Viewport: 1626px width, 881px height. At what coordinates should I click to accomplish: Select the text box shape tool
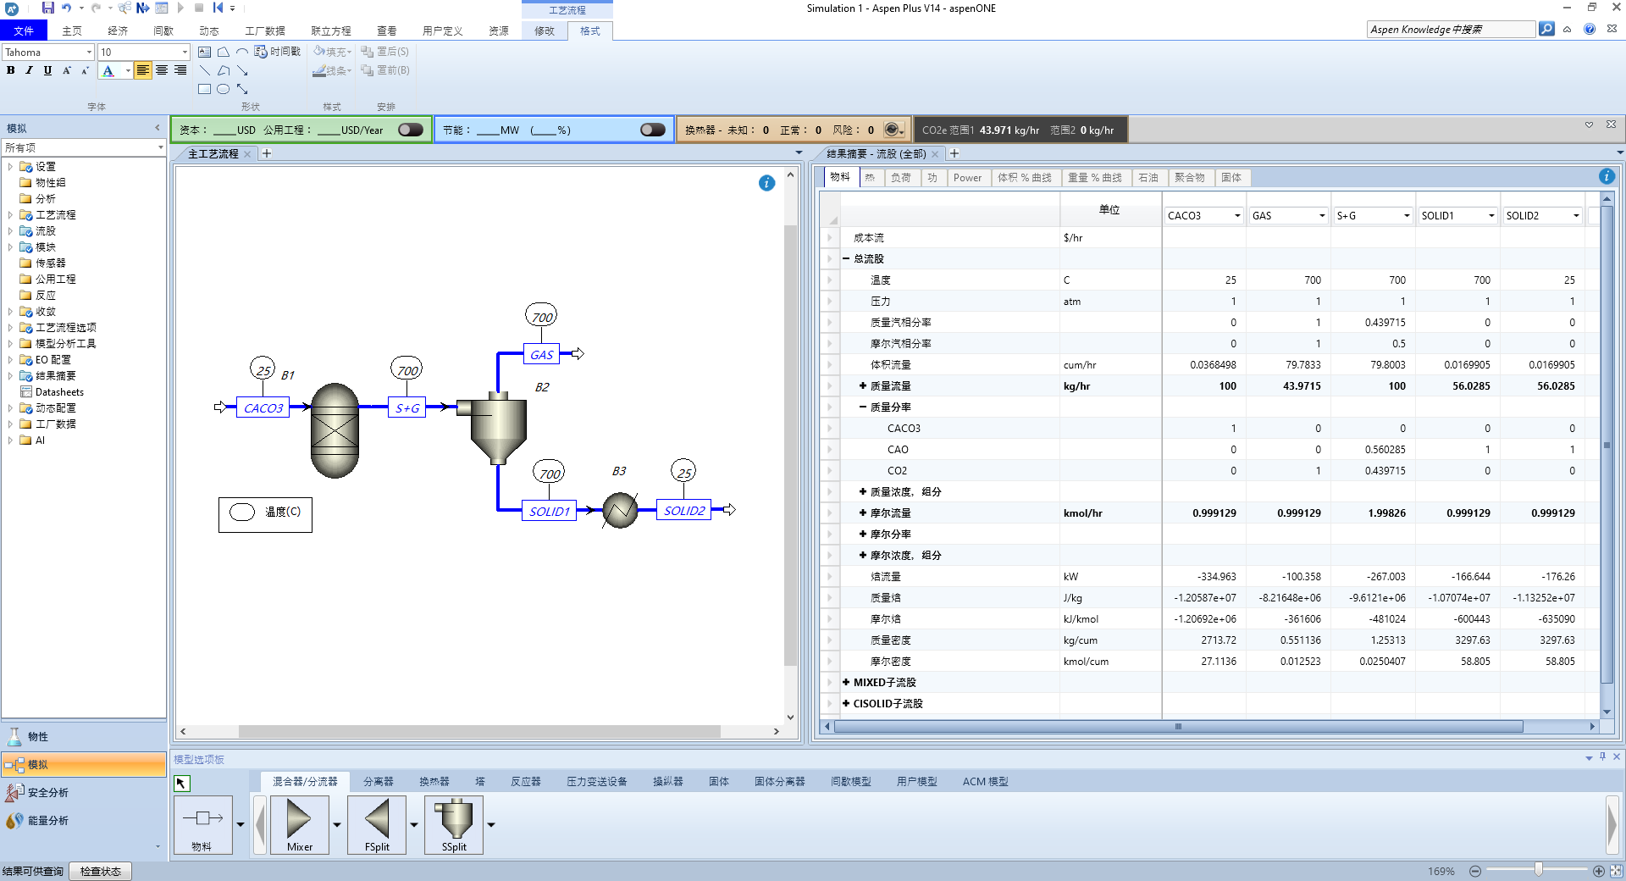(x=205, y=52)
